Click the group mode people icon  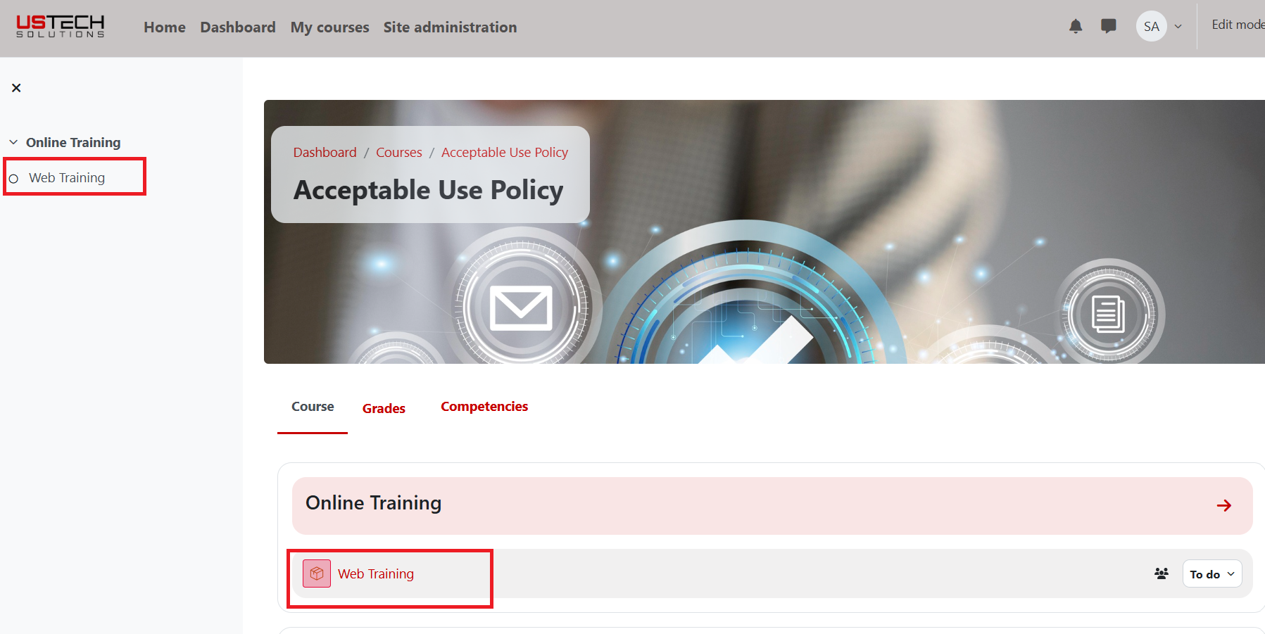pos(1162,574)
